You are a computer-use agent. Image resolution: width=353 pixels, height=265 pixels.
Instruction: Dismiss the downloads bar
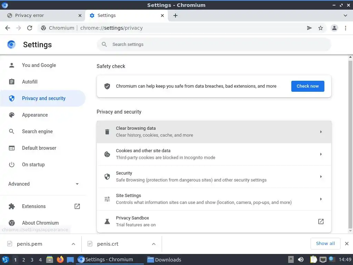(347, 244)
